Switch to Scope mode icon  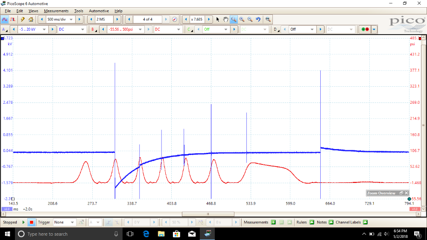pyautogui.click(x=5, y=19)
